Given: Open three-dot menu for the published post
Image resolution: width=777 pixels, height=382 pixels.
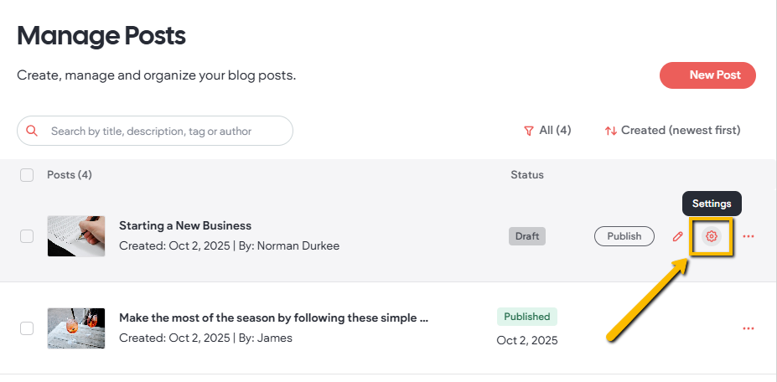Looking at the screenshot, I should pyautogui.click(x=749, y=328).
